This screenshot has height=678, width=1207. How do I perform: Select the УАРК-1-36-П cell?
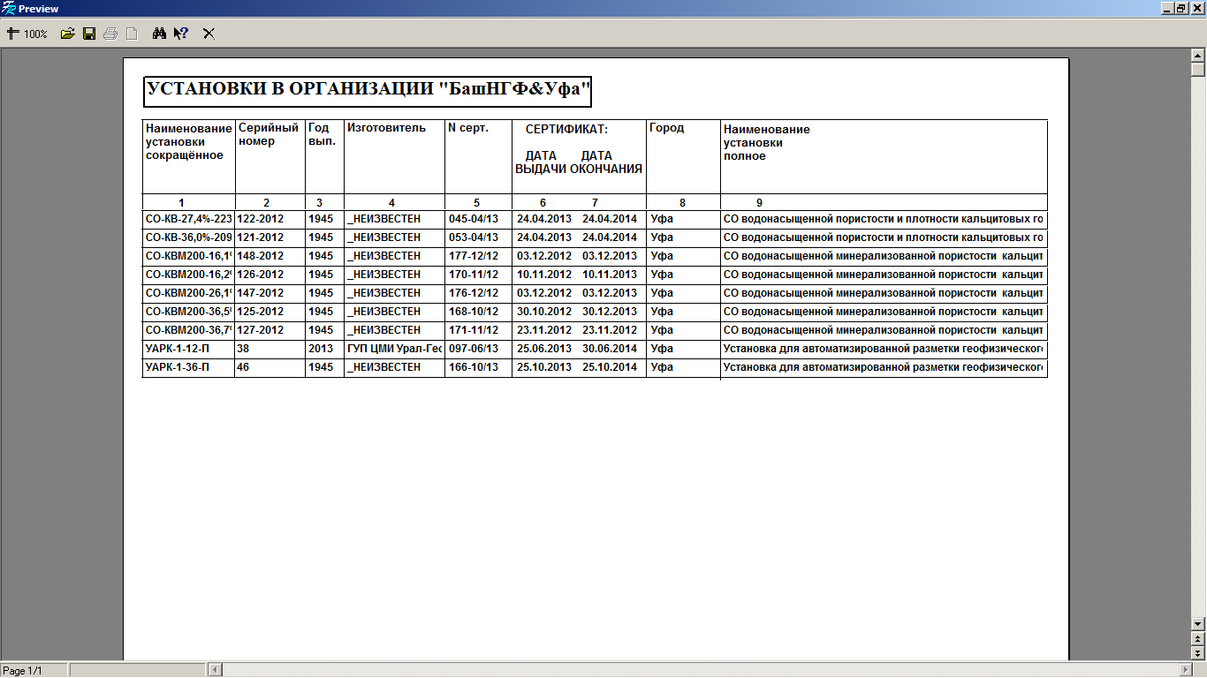(x=188, y=367)
